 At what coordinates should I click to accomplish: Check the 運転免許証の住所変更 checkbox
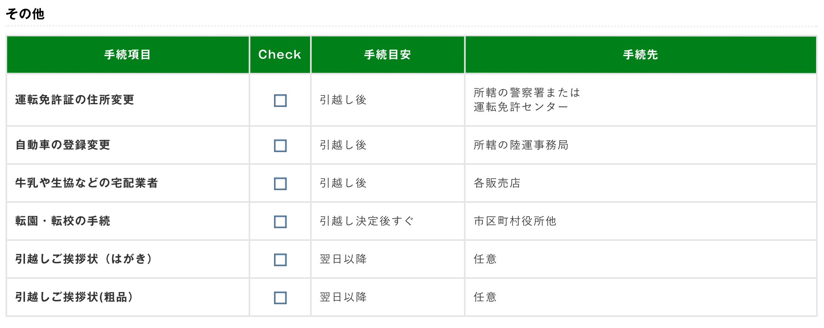coord(280,101)
